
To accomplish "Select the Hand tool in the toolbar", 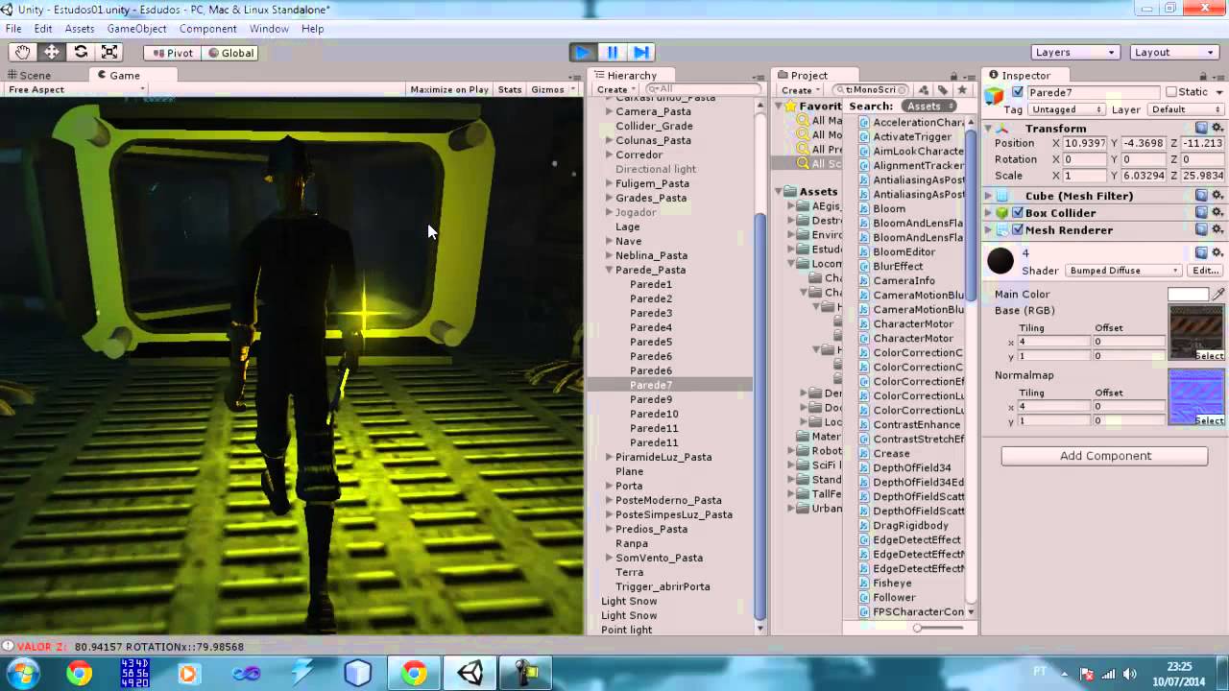I will pos(22,53).
